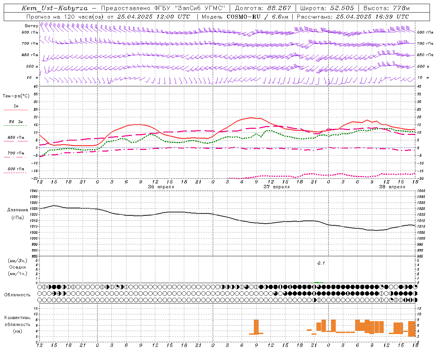Click the dotted line sample under Td 2м

16,126
